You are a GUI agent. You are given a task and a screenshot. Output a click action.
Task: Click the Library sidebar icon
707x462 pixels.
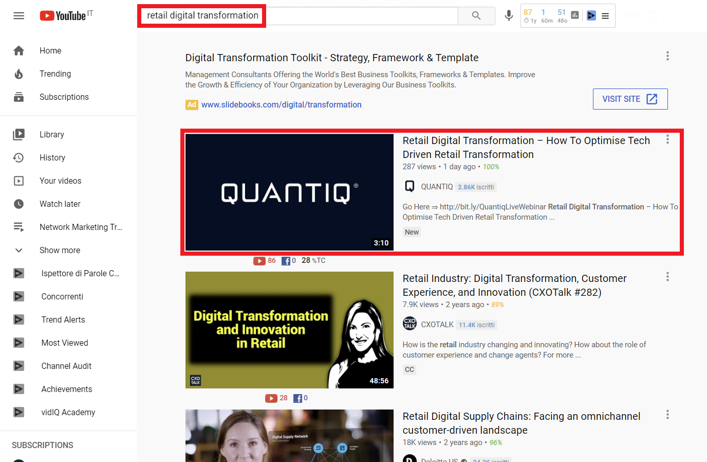[19, 134]
